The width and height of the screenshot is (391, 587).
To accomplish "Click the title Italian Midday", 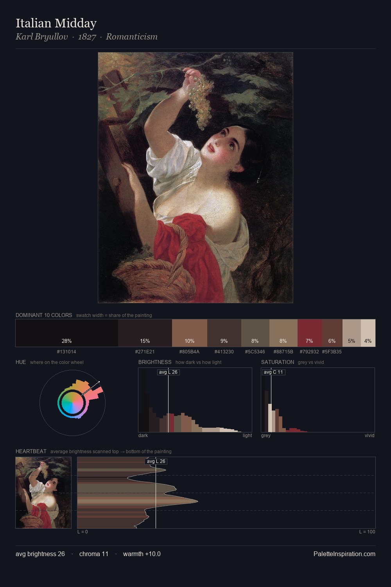I will (x=56, y=23).
